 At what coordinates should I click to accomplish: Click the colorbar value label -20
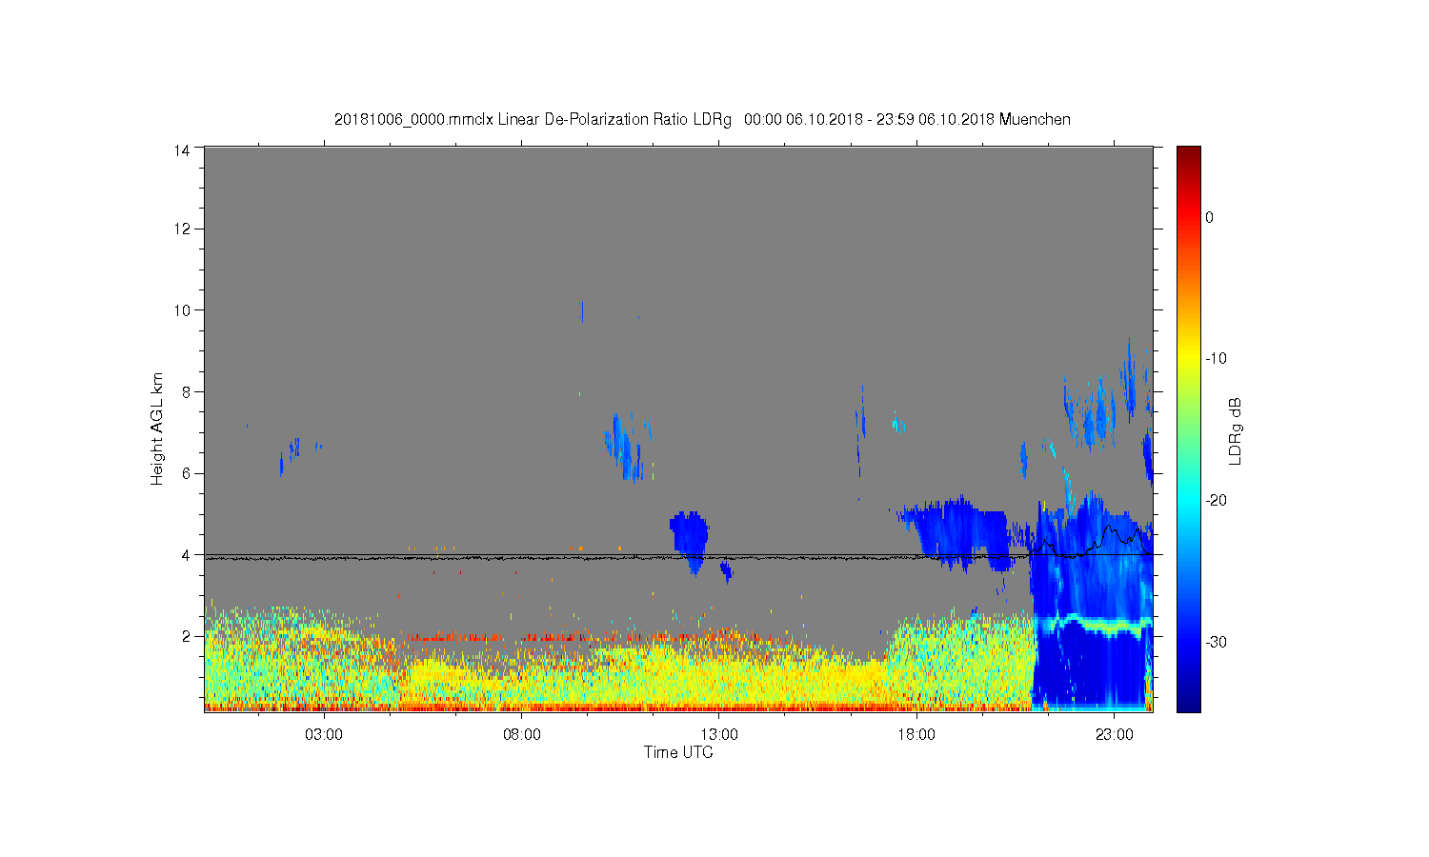pyautogui.click(x=1216, y=501)
